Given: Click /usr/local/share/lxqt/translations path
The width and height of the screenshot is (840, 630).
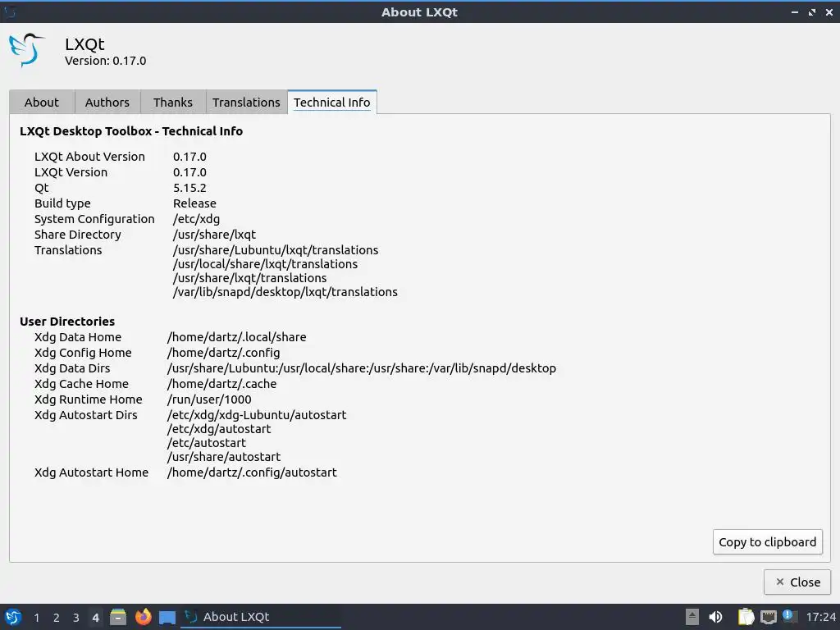Looking at the screenshot, I should point(265,263).
